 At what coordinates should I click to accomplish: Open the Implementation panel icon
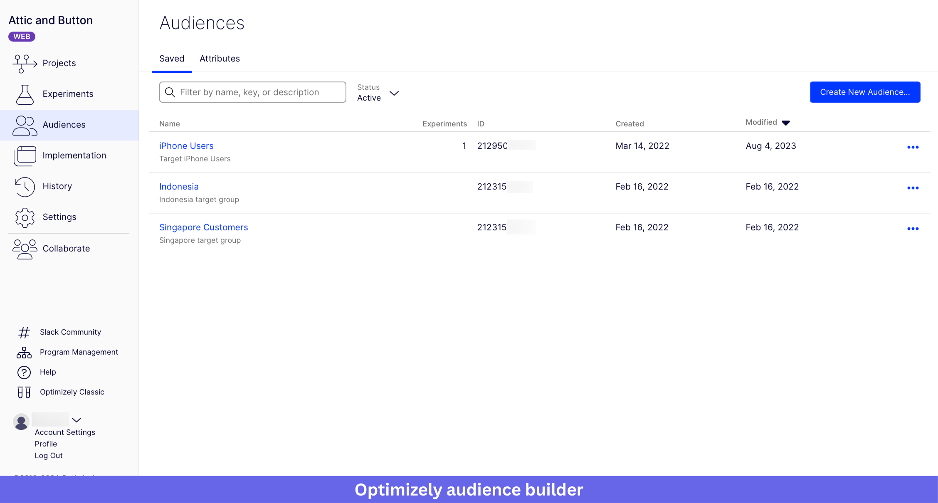pyautogui.click(x=24, y=155)
